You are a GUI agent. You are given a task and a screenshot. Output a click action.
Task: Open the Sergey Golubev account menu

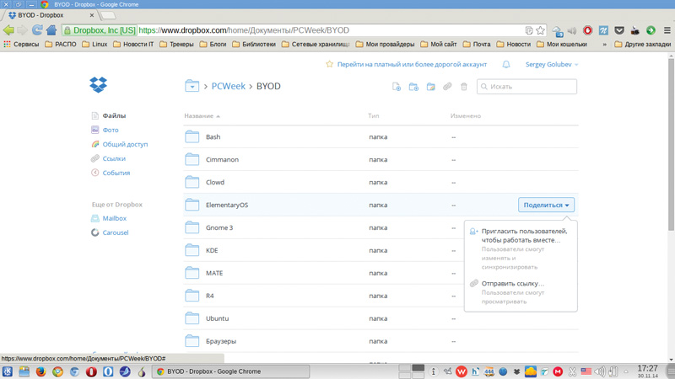tap(552, 65)
